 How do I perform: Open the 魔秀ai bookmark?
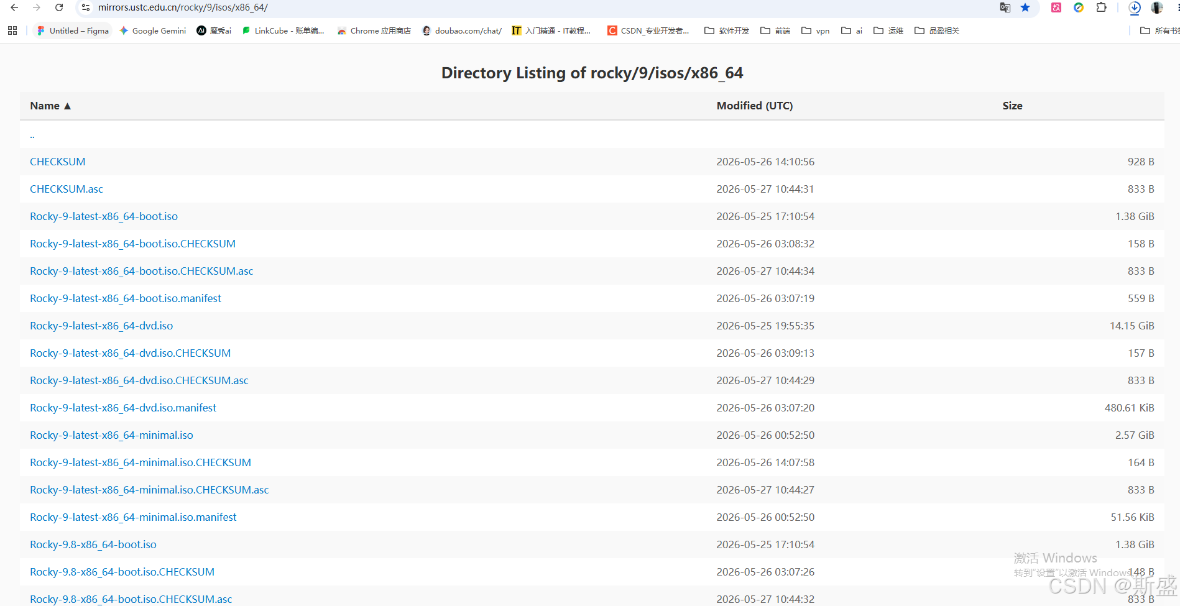pos(214,30)
